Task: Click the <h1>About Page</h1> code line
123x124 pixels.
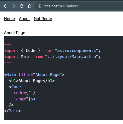Action: [x=32, y=81]
